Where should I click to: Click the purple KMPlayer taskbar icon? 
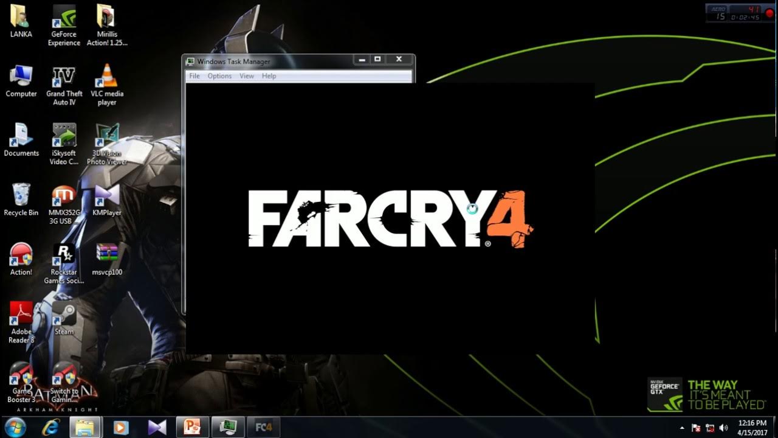point(157,427)
